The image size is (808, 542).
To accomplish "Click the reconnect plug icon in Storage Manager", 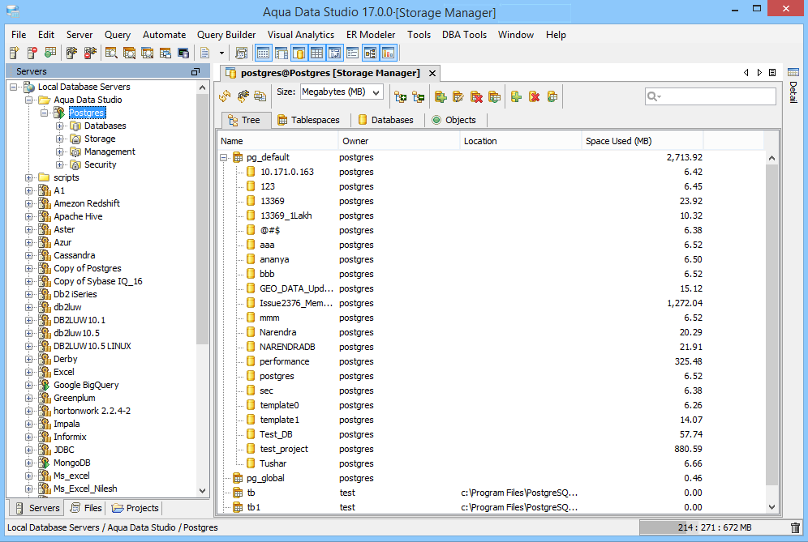I will 243,96.
